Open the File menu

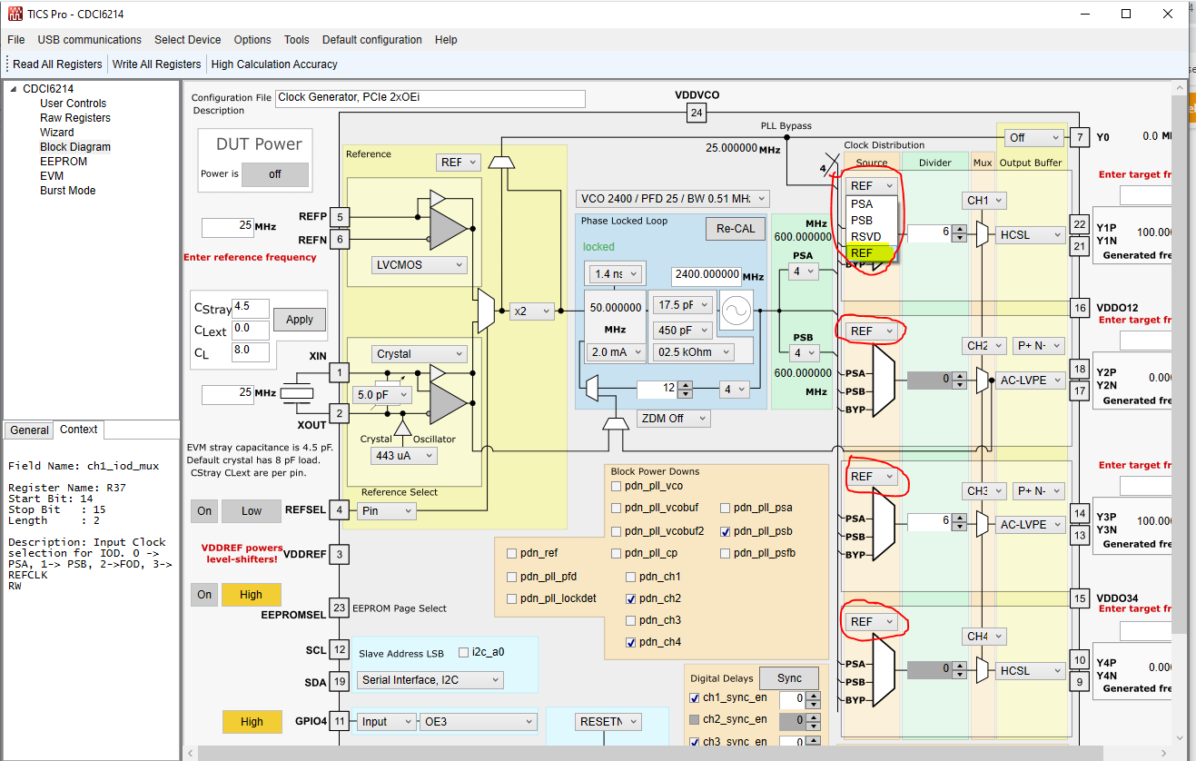(x=16, y=40)
